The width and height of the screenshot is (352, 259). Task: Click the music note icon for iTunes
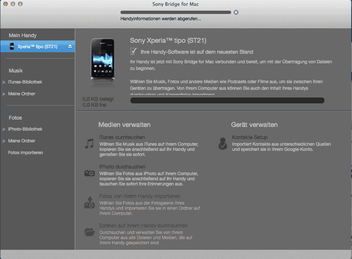(89, 143)
